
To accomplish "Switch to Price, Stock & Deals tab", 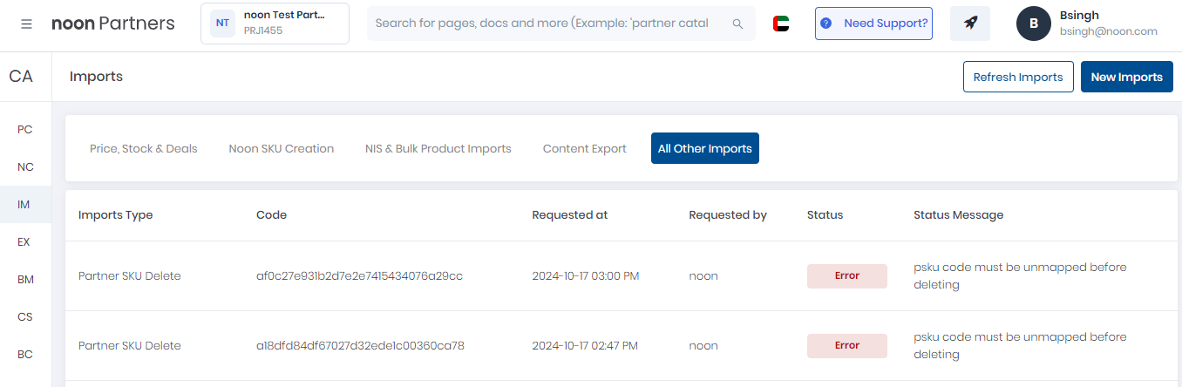I will [x=144, y=148].
